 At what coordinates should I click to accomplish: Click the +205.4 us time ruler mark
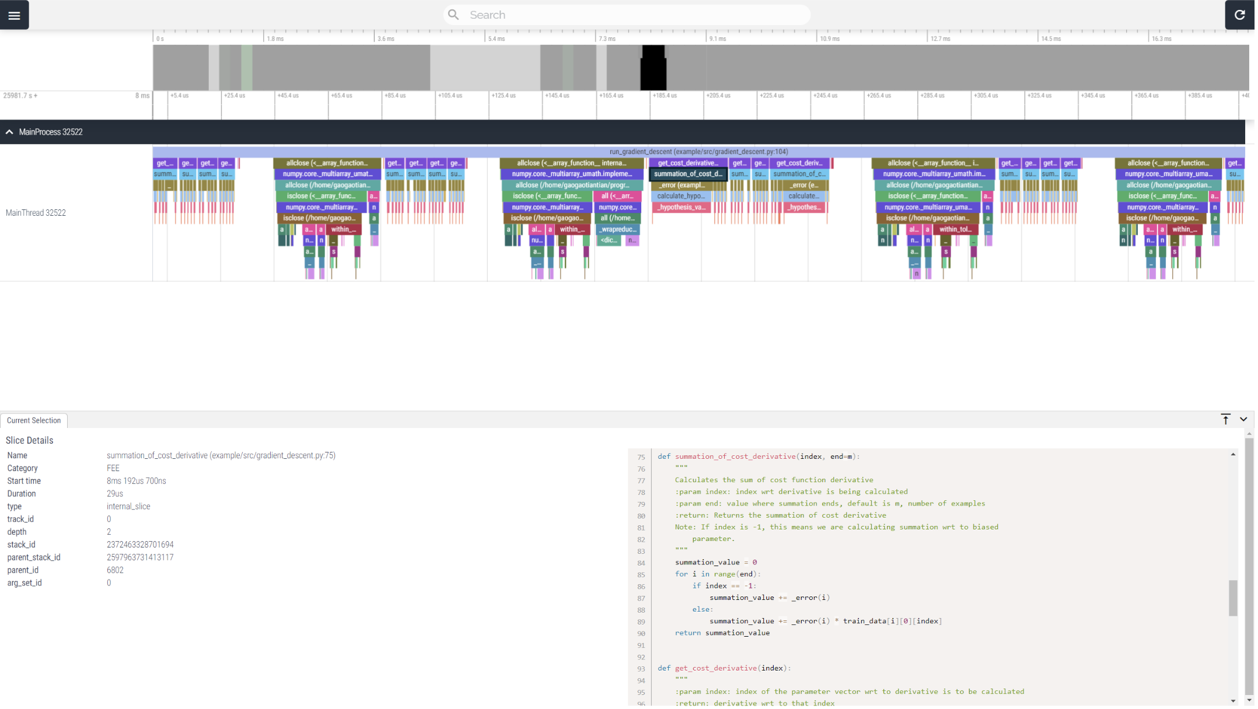(718, 96)
